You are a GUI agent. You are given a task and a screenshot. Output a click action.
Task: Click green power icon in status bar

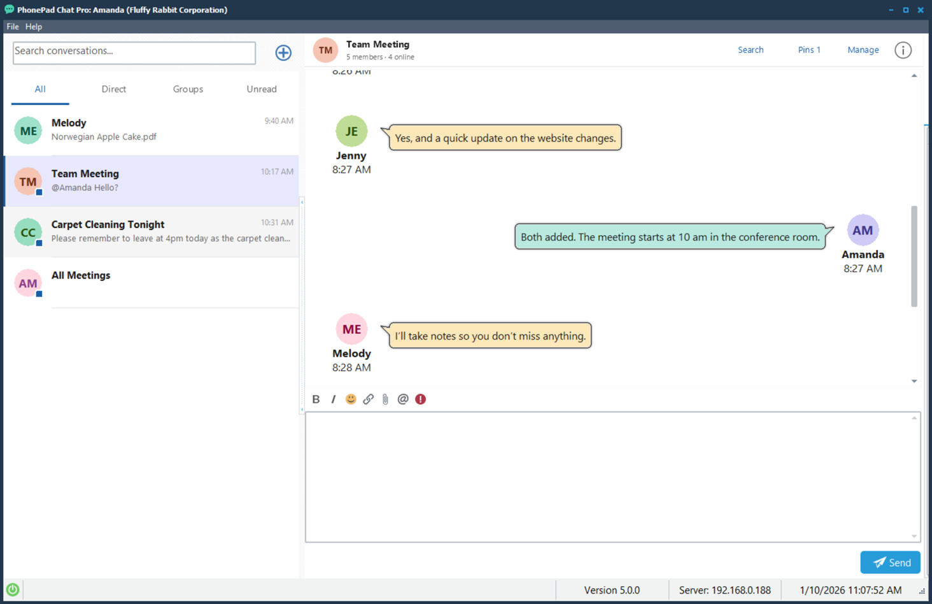pyautogui.click(x=13, y=589)
